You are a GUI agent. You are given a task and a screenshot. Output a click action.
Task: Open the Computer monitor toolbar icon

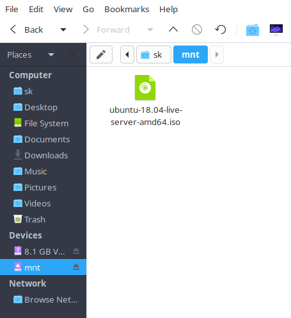click(x=276, y=29)
